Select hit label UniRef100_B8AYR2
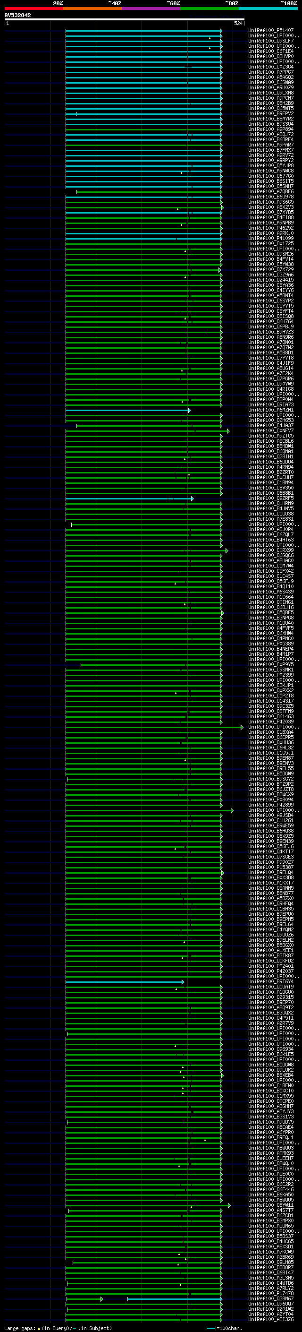This screenshot has width=302, height=1332. coord(271,119)
